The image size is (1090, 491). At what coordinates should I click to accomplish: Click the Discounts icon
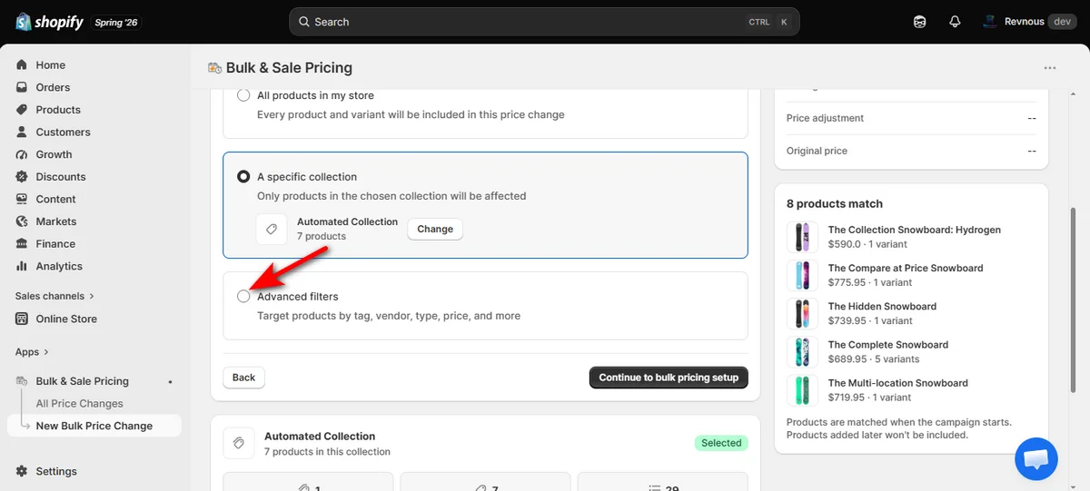point(22,177)
